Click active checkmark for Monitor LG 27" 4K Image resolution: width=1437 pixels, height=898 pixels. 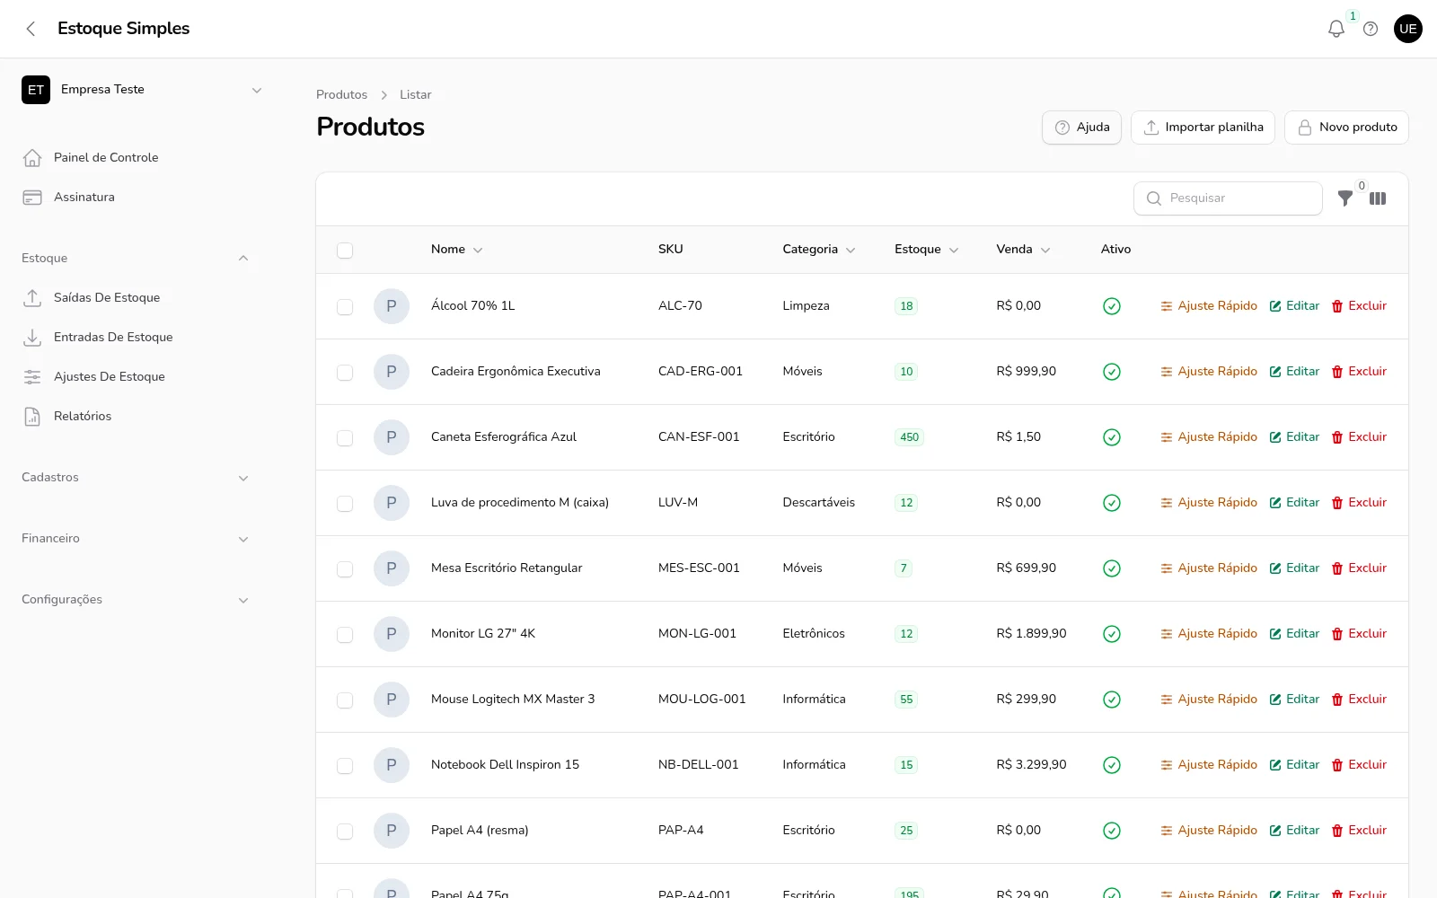(1112, 634)
